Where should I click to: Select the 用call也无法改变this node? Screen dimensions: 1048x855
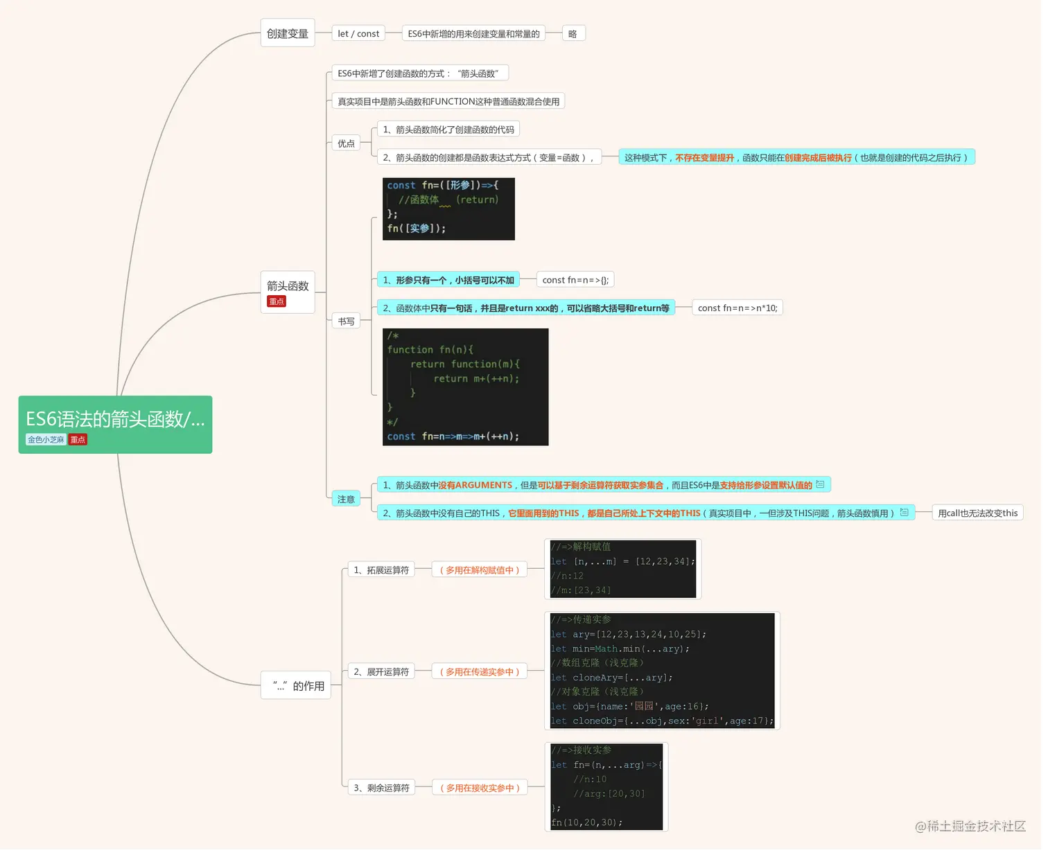click(x=978, y=513)
